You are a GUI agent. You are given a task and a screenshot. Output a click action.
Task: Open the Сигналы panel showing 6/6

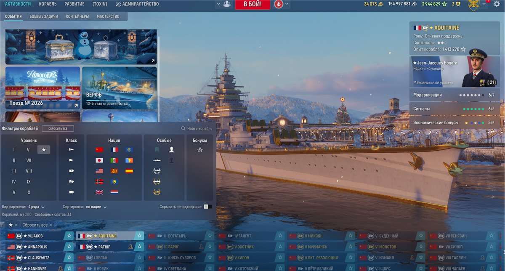pos(454,108)
